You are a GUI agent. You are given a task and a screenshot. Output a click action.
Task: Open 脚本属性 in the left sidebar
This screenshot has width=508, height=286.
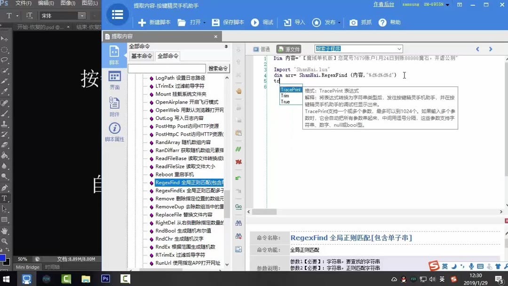[114, 123]
